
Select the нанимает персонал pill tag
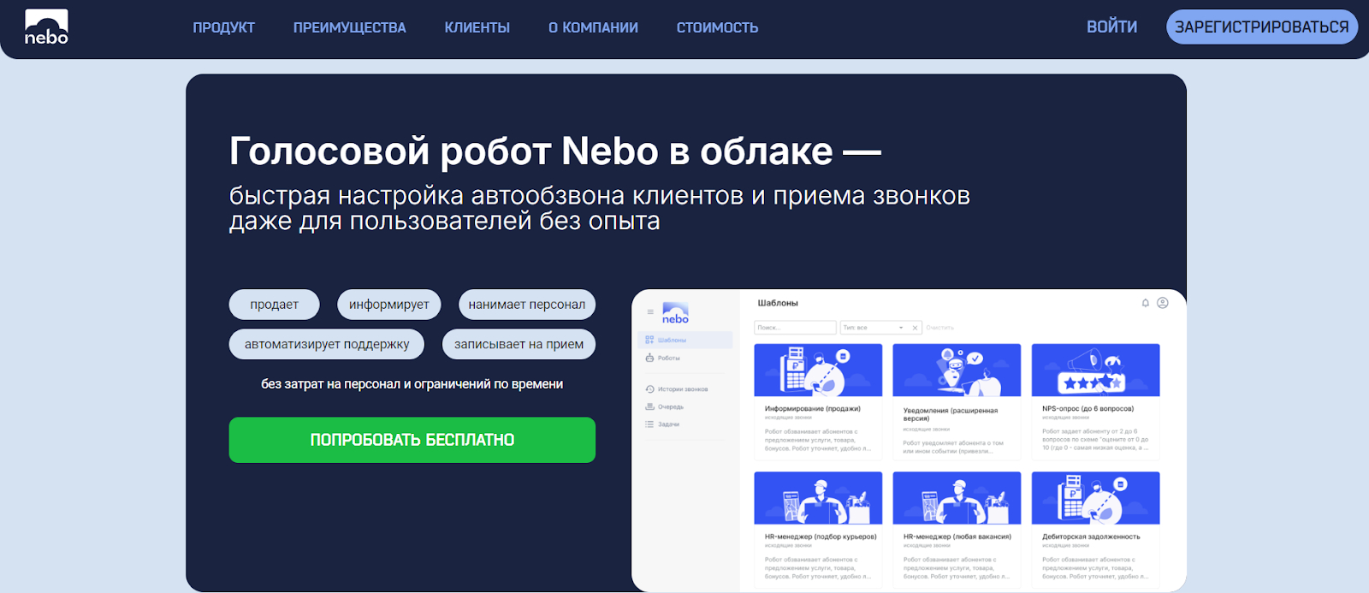pyautogui.click(x=527, y=305)
